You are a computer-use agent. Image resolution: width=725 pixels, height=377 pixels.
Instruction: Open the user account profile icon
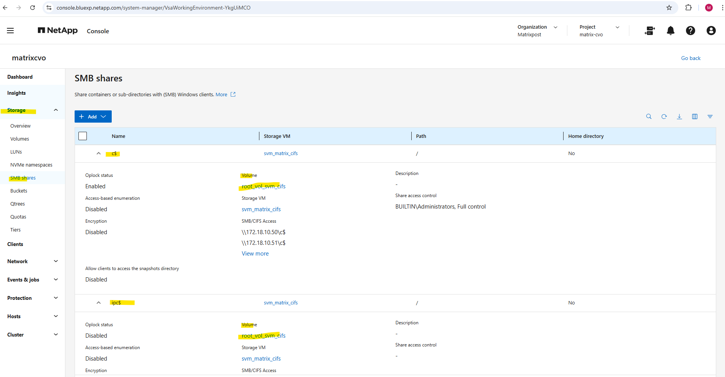[710, 31]
